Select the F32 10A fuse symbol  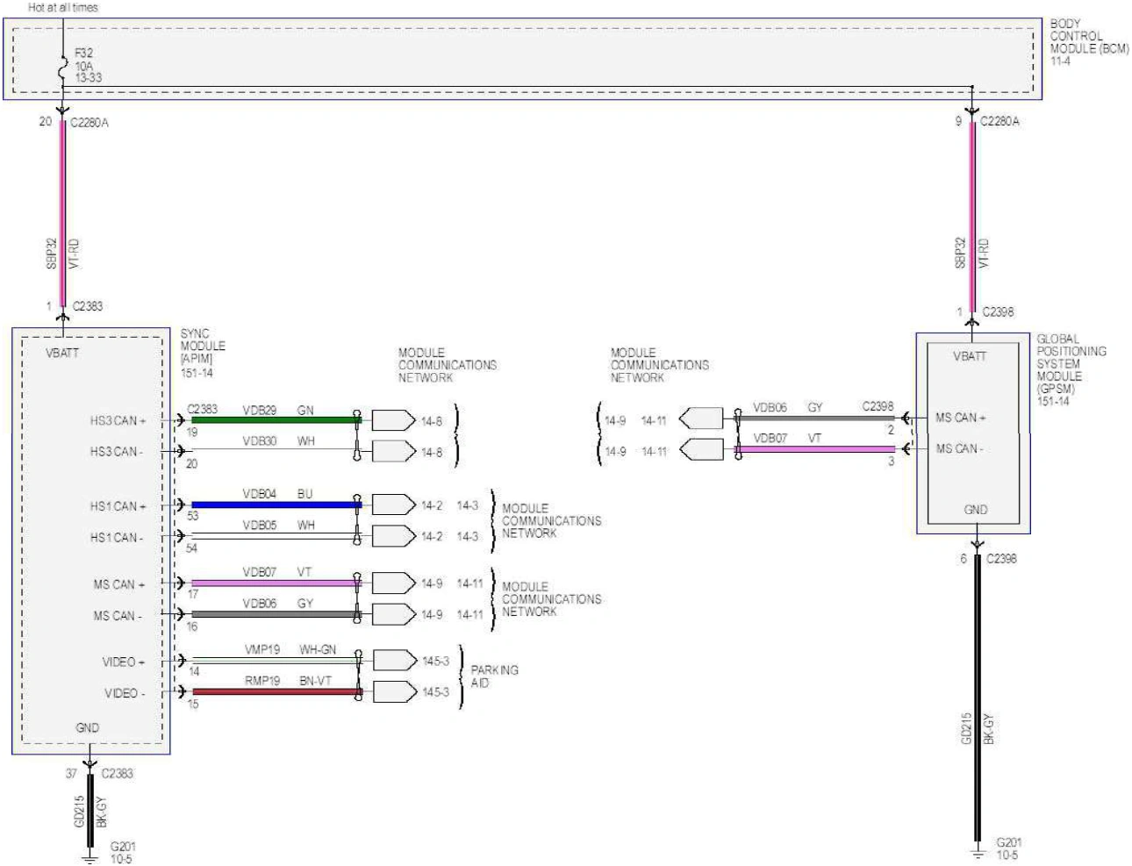(63, 67)
